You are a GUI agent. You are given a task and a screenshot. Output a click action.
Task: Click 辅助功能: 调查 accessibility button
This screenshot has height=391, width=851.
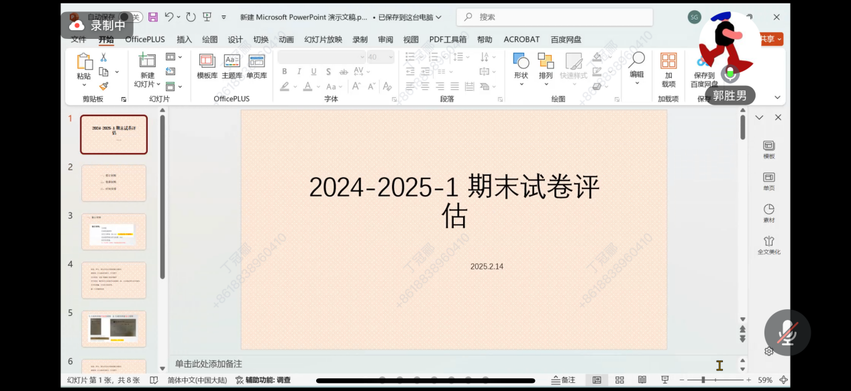click(263, 380)
